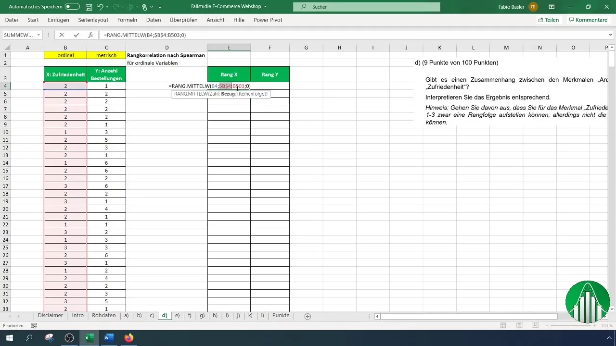Open the Formeln ribbon tab
The image size is (616, 346).
(127, 20)
